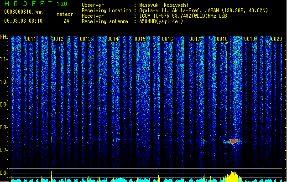
Task: Click the 0.6 kHz axis label
Action: point(4,173)
